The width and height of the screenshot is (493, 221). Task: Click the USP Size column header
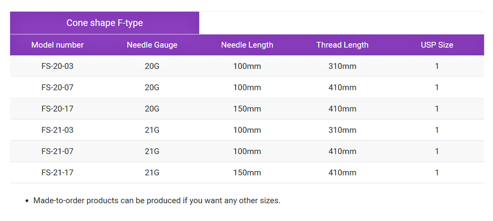click(437, 45)
